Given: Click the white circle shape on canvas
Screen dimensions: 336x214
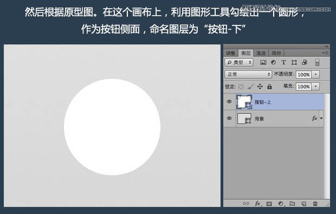Looking at the screenshot, I should tap(112, 127).
